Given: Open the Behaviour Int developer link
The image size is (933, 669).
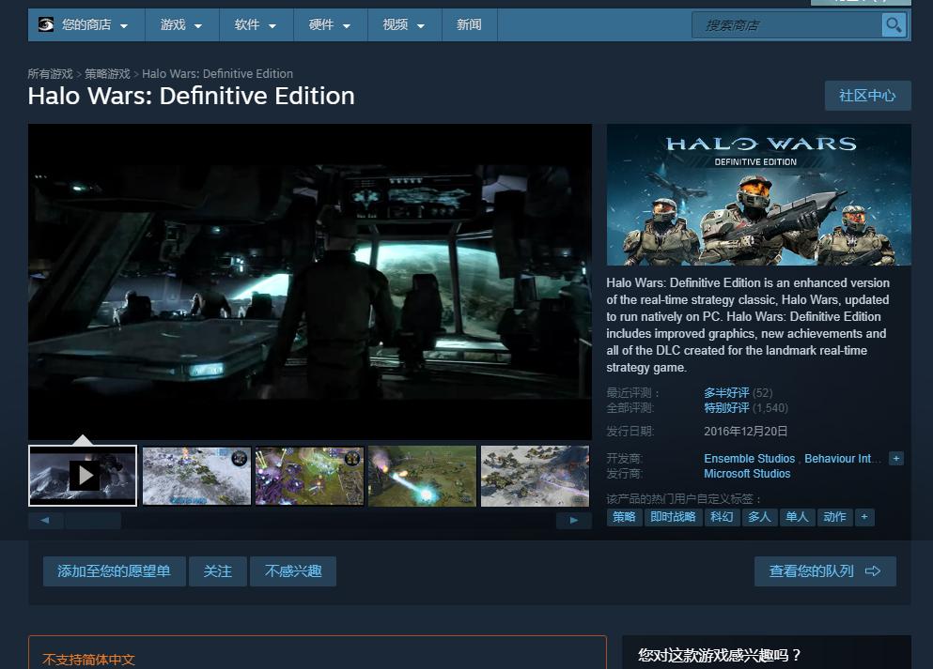Looking at the screenshot, I should [842, 459].
